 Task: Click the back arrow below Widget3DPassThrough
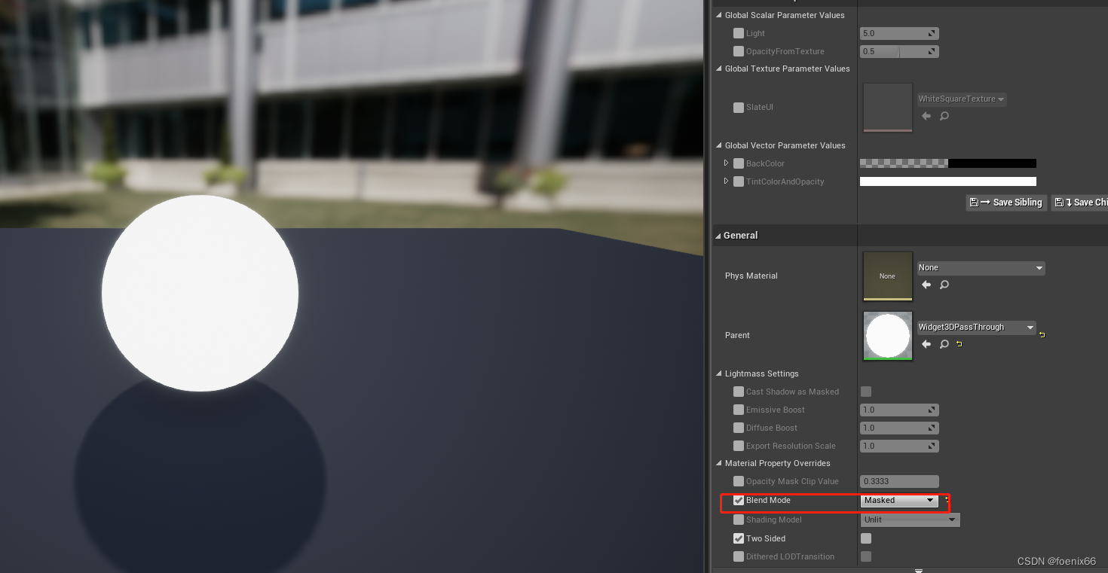[926, 344]
